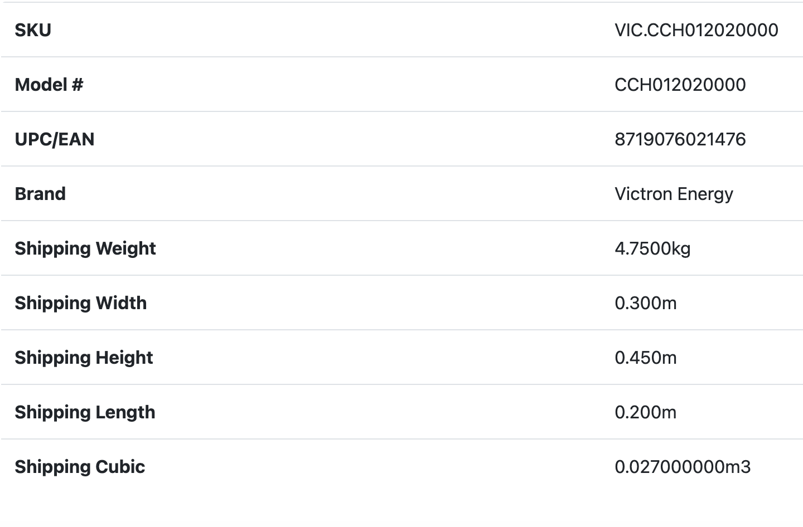The height and width of the screenshot is (527, 803).
Task: Click the UPC/EAN label
Action: 55,139
